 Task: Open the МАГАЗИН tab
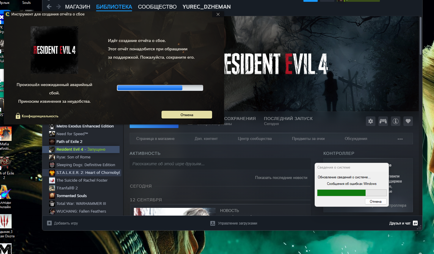tap(78, 7)
